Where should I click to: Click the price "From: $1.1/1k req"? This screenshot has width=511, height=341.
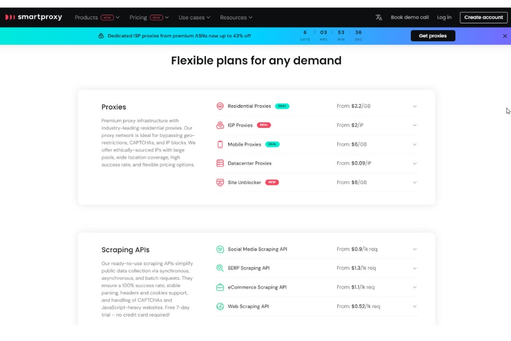(355, 287)
